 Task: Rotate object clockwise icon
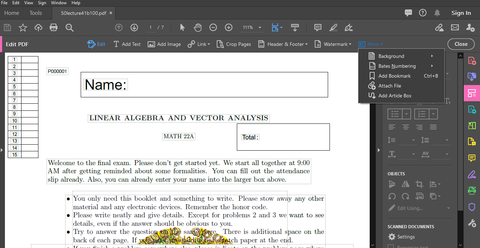point(406,196)
